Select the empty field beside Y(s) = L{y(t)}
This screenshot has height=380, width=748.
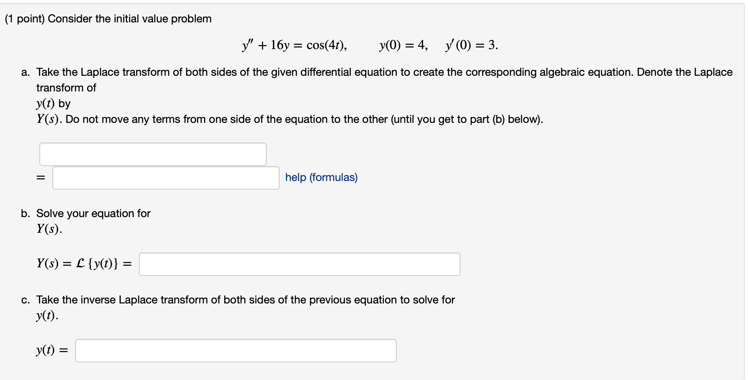coord(299,264)
